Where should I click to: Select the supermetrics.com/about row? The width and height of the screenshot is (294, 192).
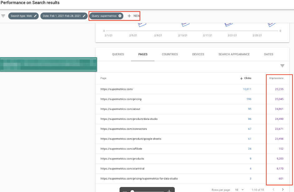tap(192, 109)
